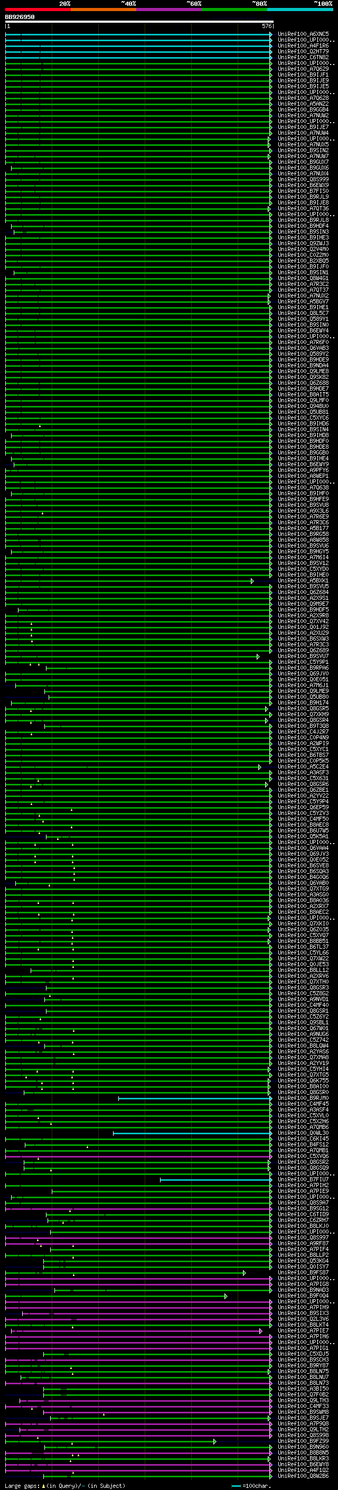Click label UniRef100_A7NUW2
The height and width of the screenshot is (1490, 338).
(303, 116)
